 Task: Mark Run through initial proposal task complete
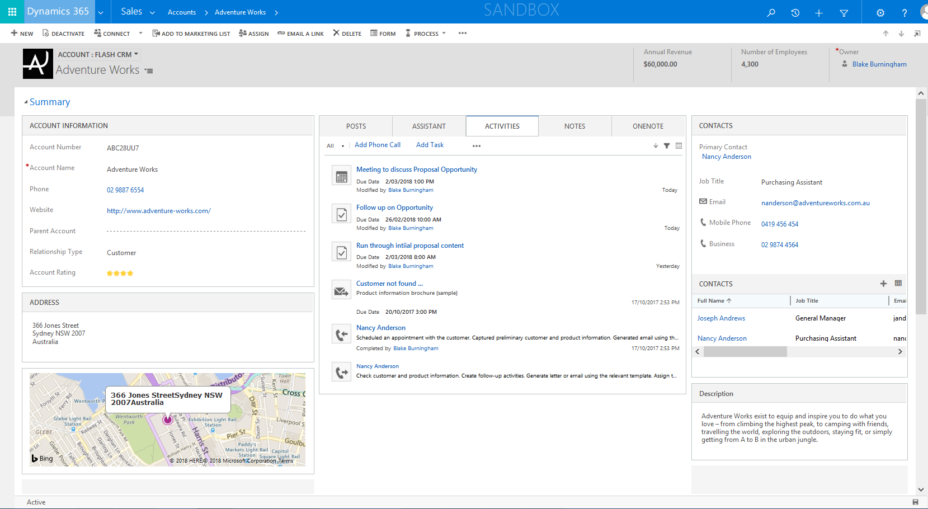click(x=341, y=252)
